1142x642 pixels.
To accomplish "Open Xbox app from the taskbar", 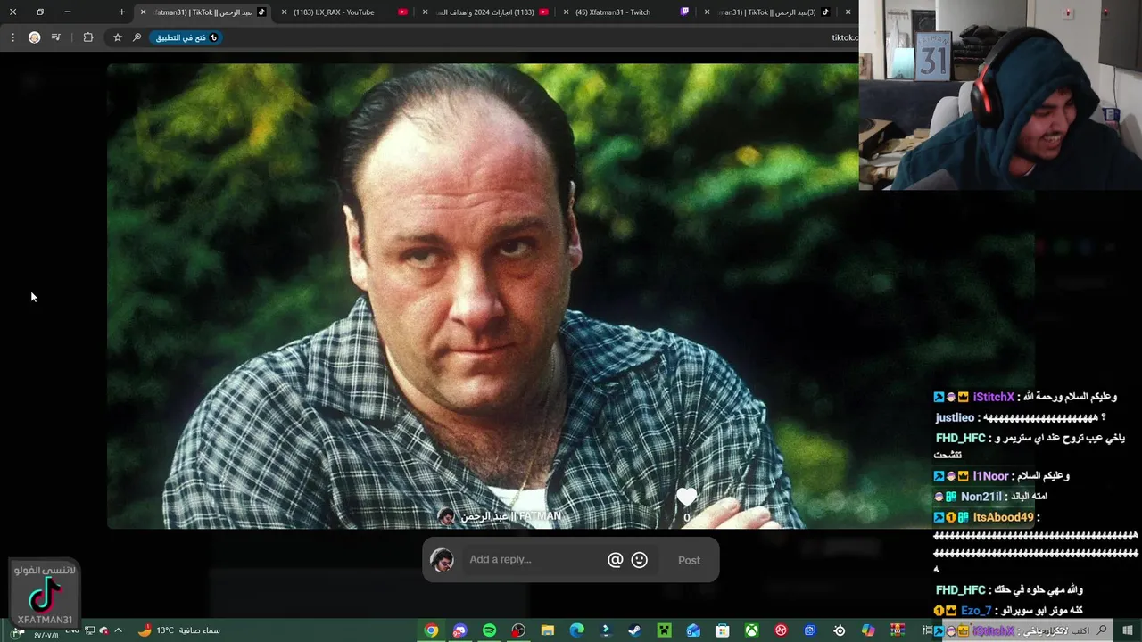I will [x=752, y=630].
